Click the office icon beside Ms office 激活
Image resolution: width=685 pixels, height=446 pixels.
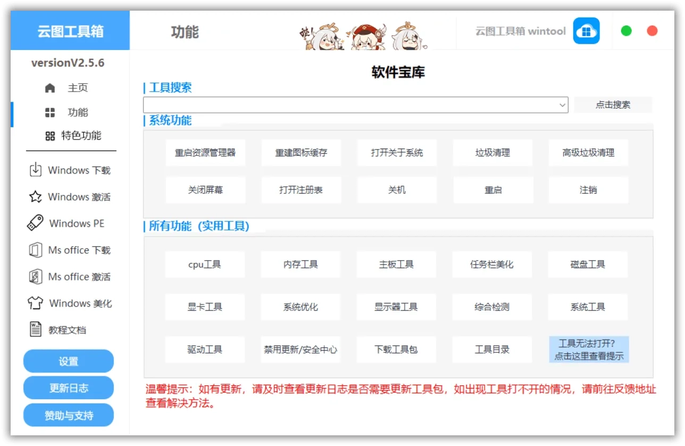(x=35, y=277)
